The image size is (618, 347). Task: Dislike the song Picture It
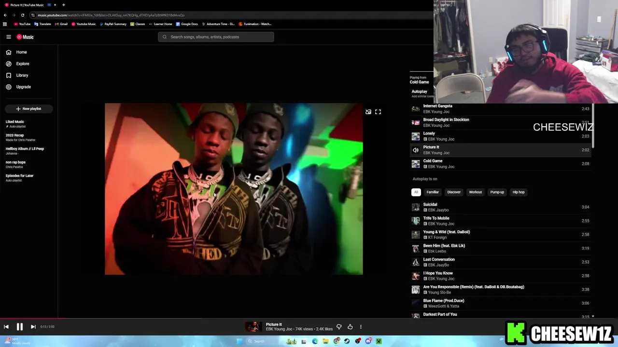pyautogui.click(x=339, y=327)
